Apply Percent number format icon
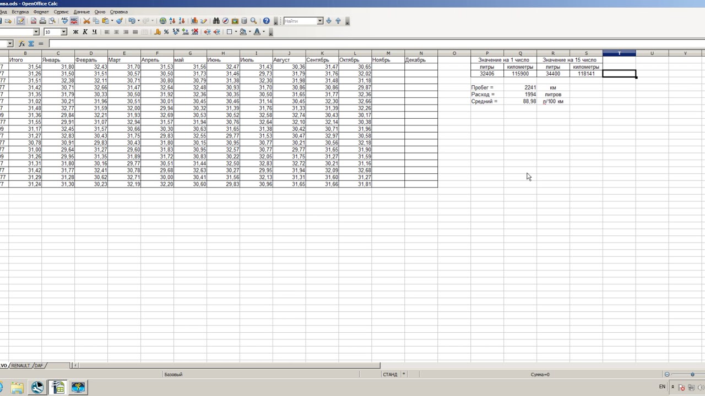The width and height of the screenshot is (705, 396). pos(166,32)
